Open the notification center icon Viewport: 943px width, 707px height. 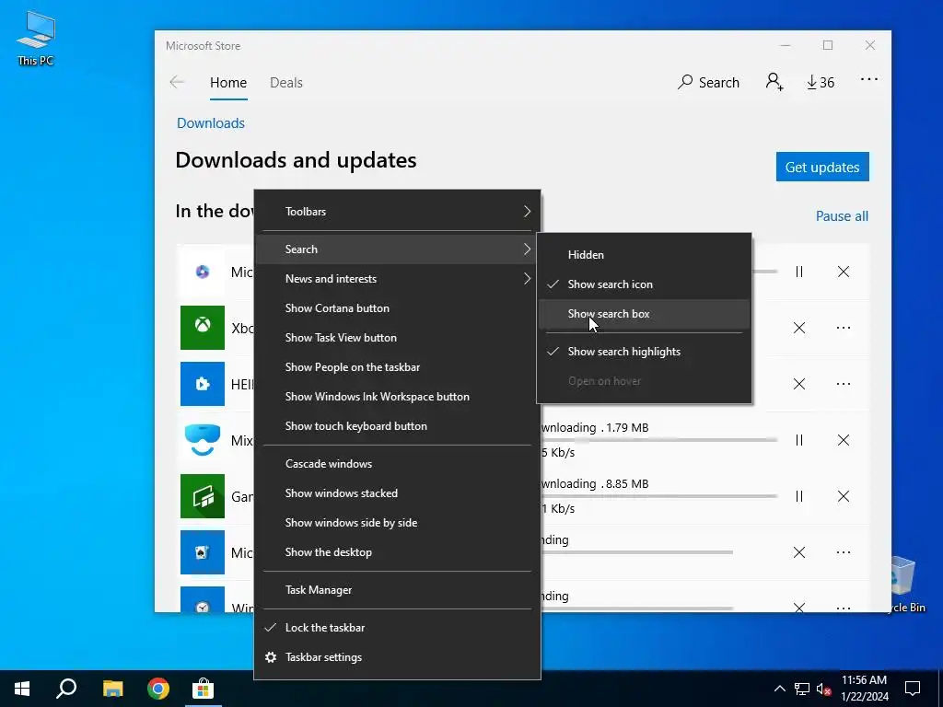913,689
